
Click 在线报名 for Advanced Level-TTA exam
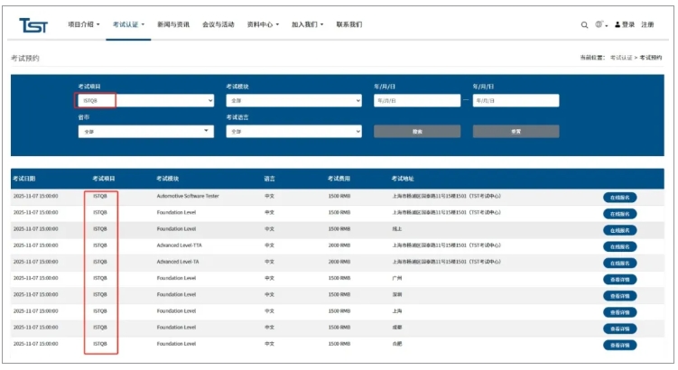click(619, 245)
